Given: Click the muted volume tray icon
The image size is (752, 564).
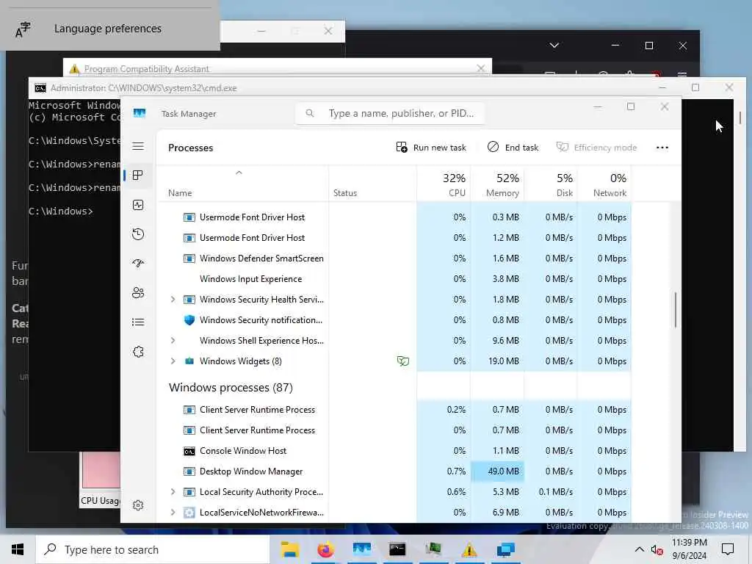Looking at the screenshot, I should [657, 549].
